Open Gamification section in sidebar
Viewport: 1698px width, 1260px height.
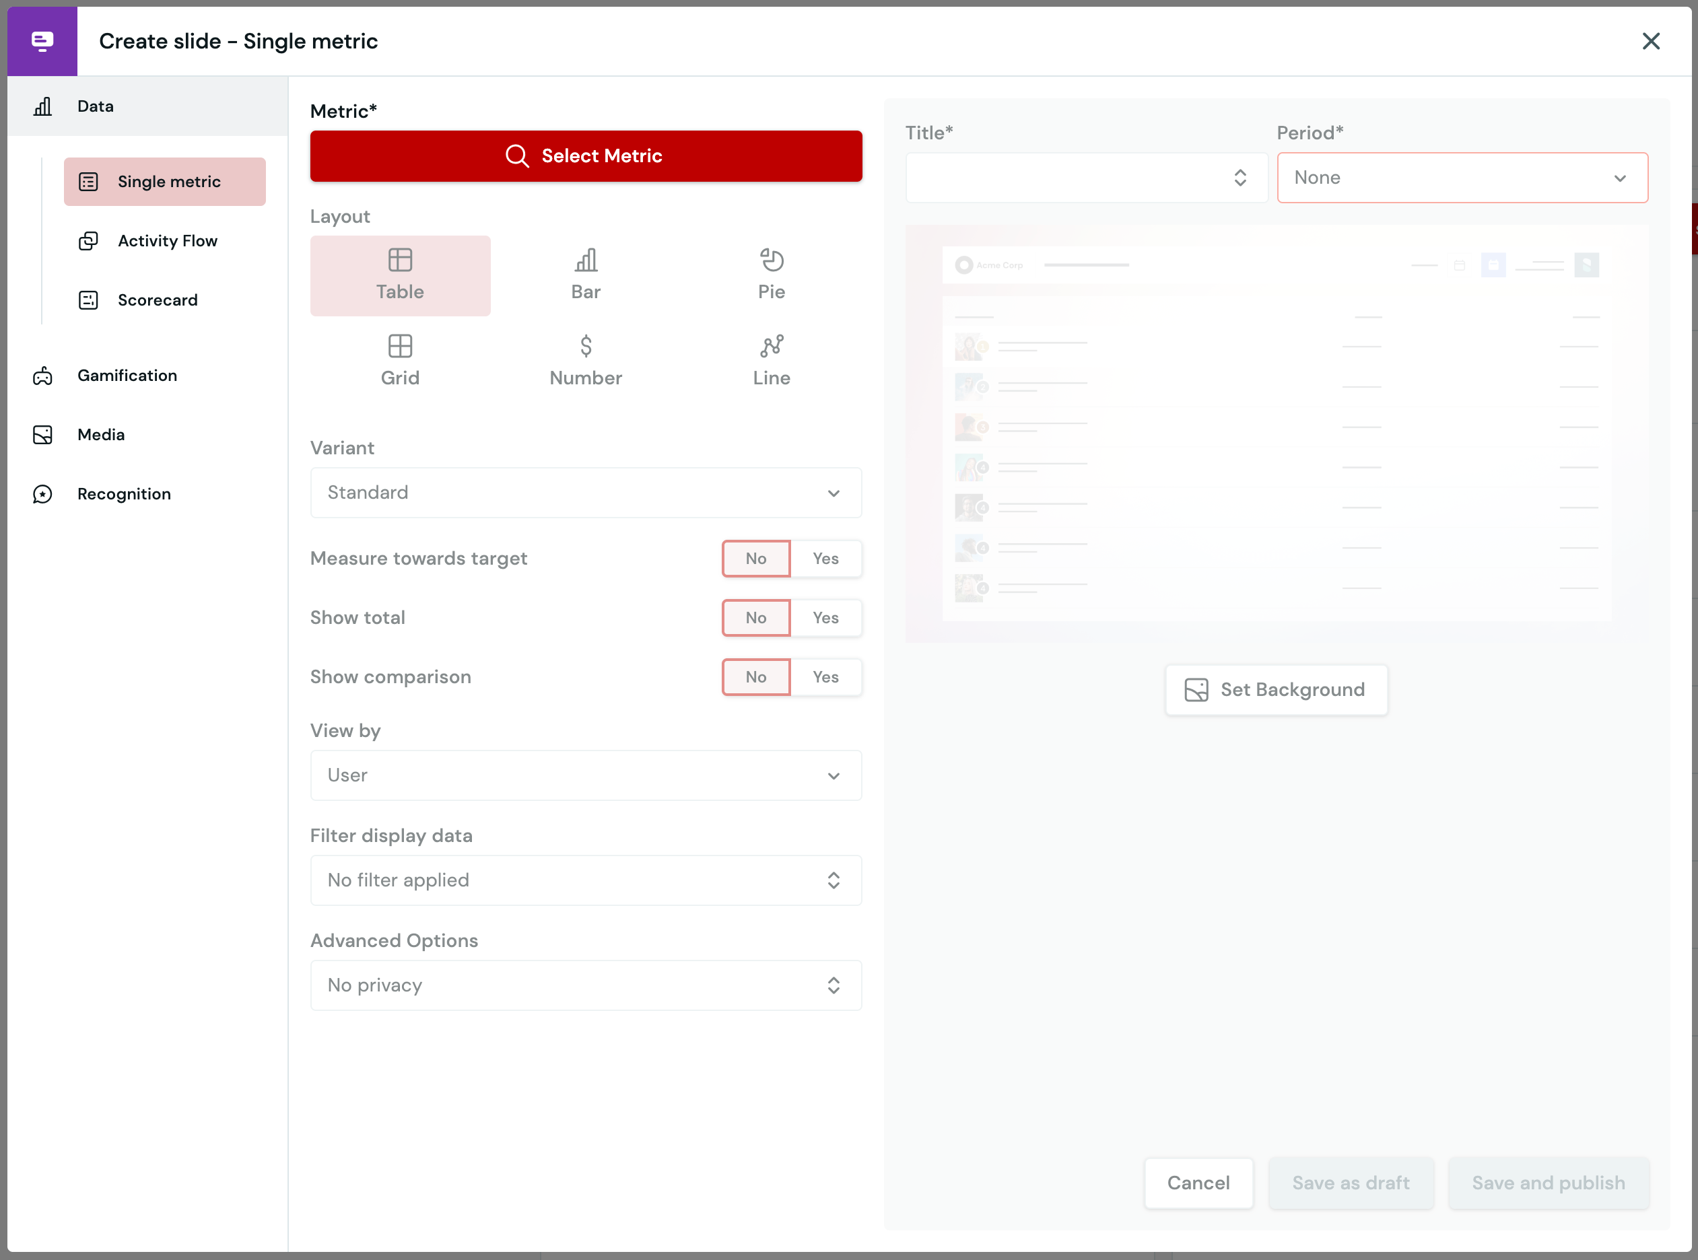coord(127,376)
